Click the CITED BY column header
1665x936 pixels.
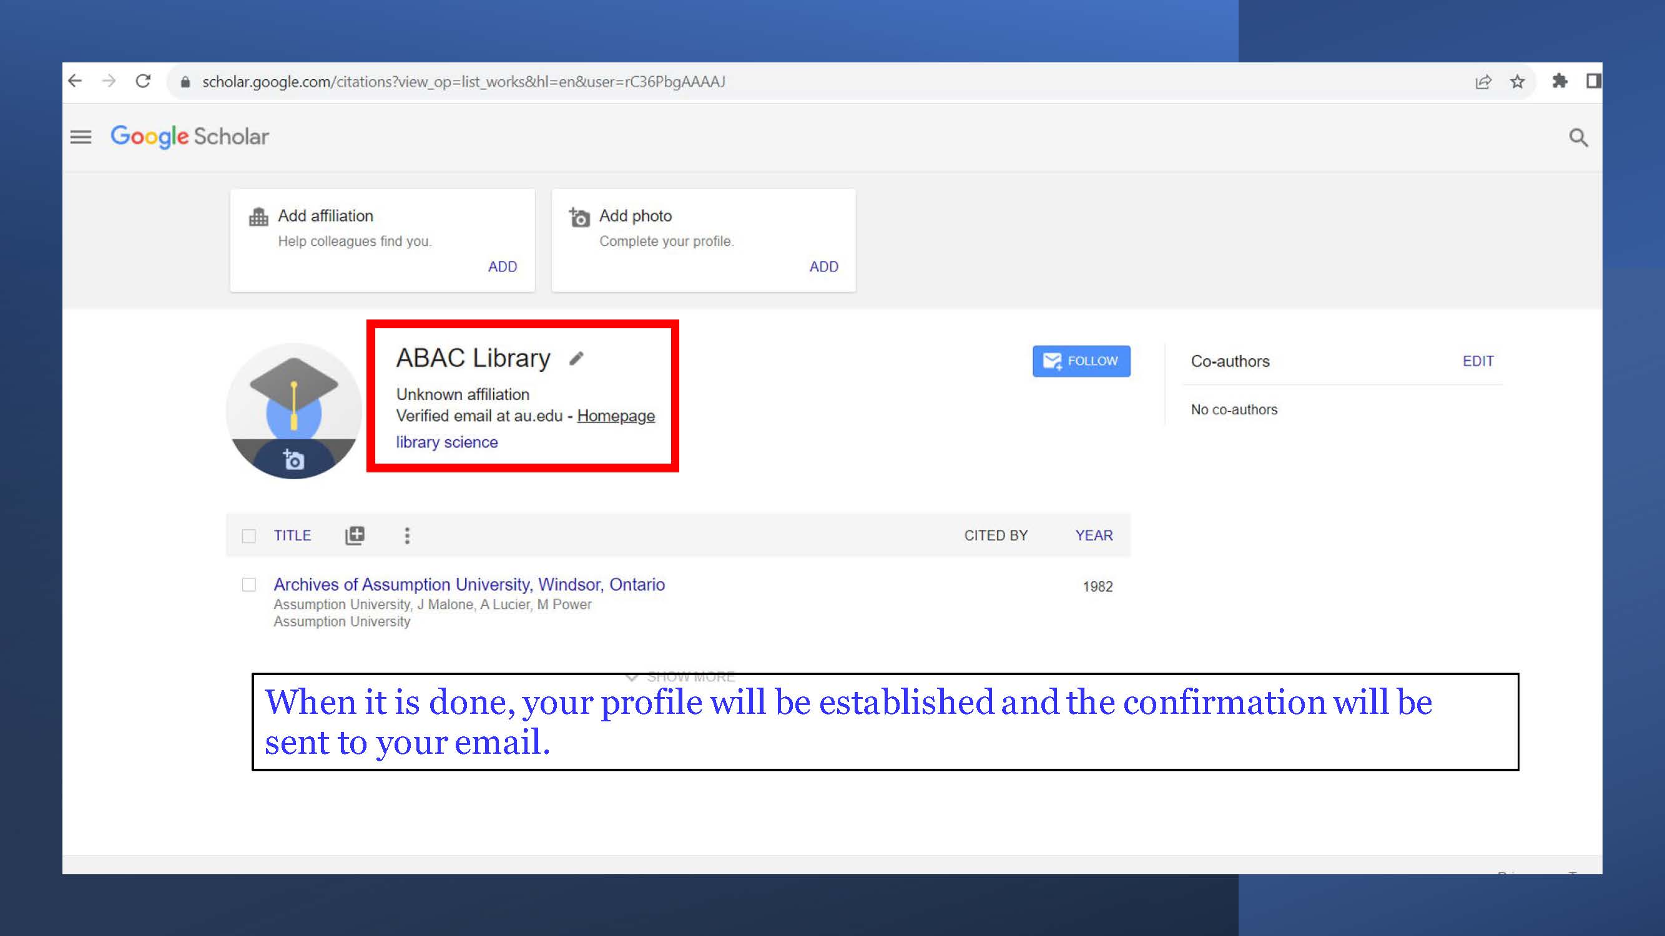tap(996, 535)
